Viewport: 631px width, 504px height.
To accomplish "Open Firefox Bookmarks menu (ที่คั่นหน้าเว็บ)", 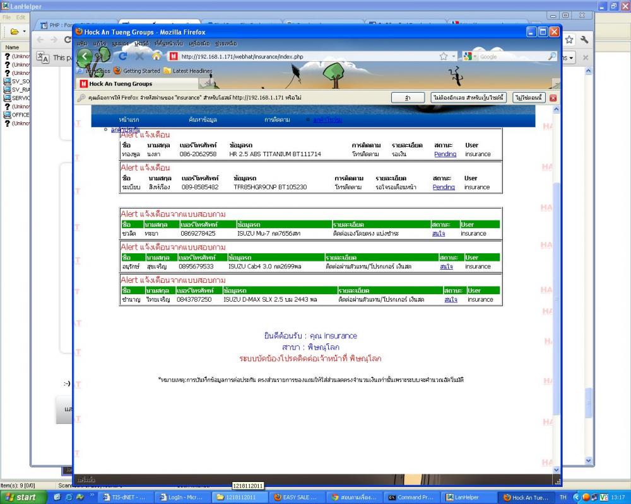I will tap(168, 43).
